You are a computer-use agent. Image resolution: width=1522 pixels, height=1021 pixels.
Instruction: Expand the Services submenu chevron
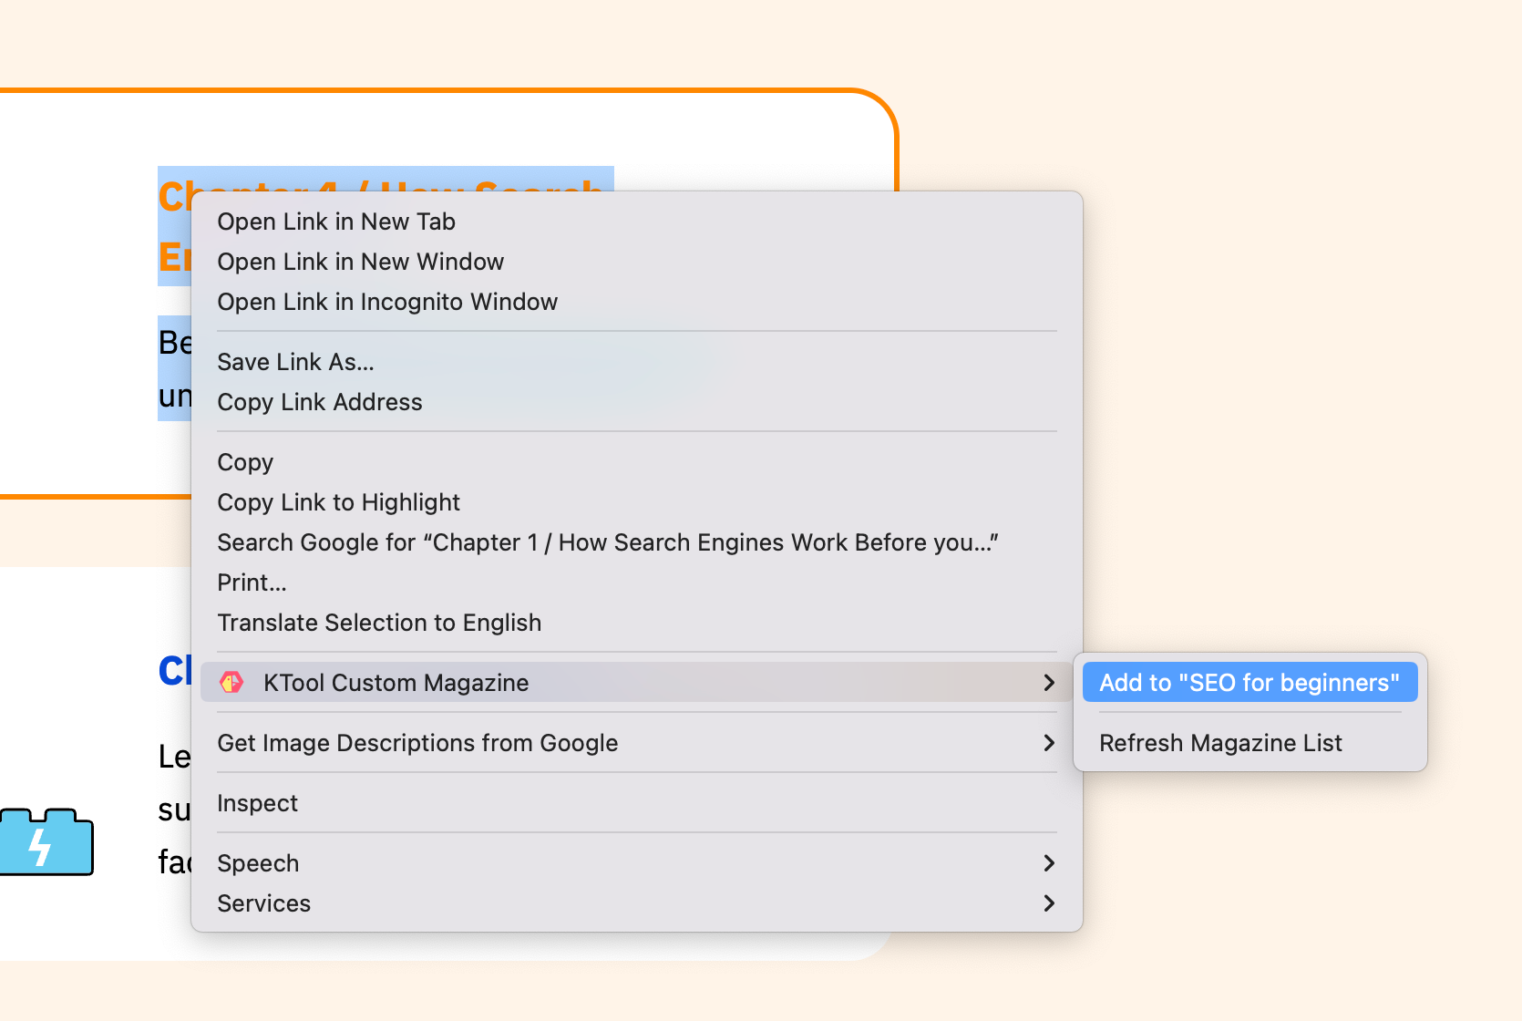[x=1049, y=903]
